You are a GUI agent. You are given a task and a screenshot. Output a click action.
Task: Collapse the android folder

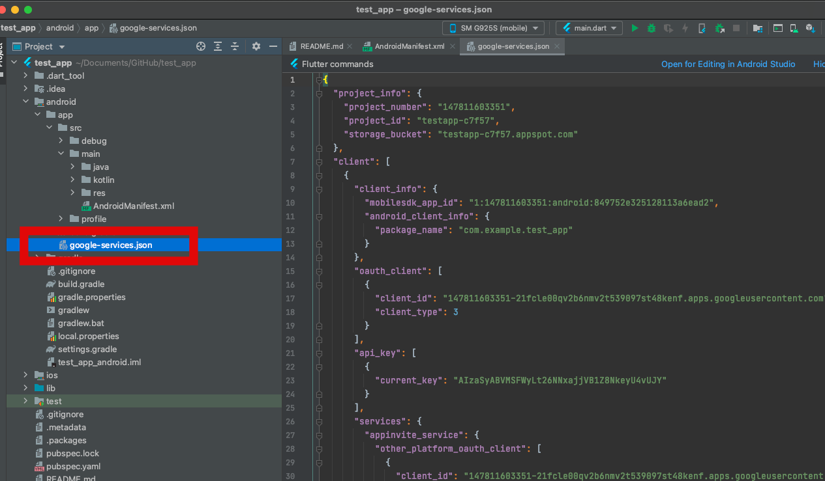[x=26, y=102]
